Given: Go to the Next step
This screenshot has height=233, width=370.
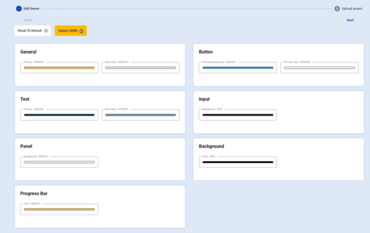Looking at the screenshot, I should (350, 20).
